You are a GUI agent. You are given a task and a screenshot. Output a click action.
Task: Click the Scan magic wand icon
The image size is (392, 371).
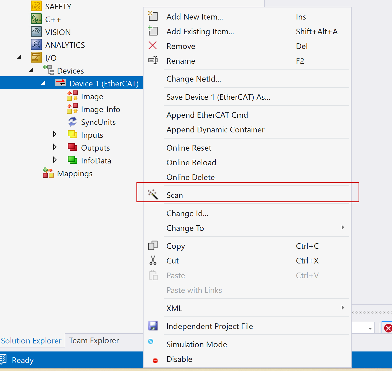point(153,194)
